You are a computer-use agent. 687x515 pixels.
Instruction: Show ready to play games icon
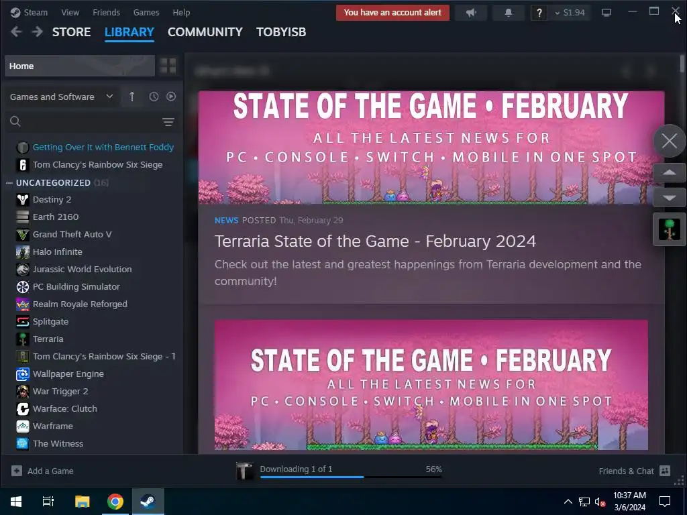[171, 97]
